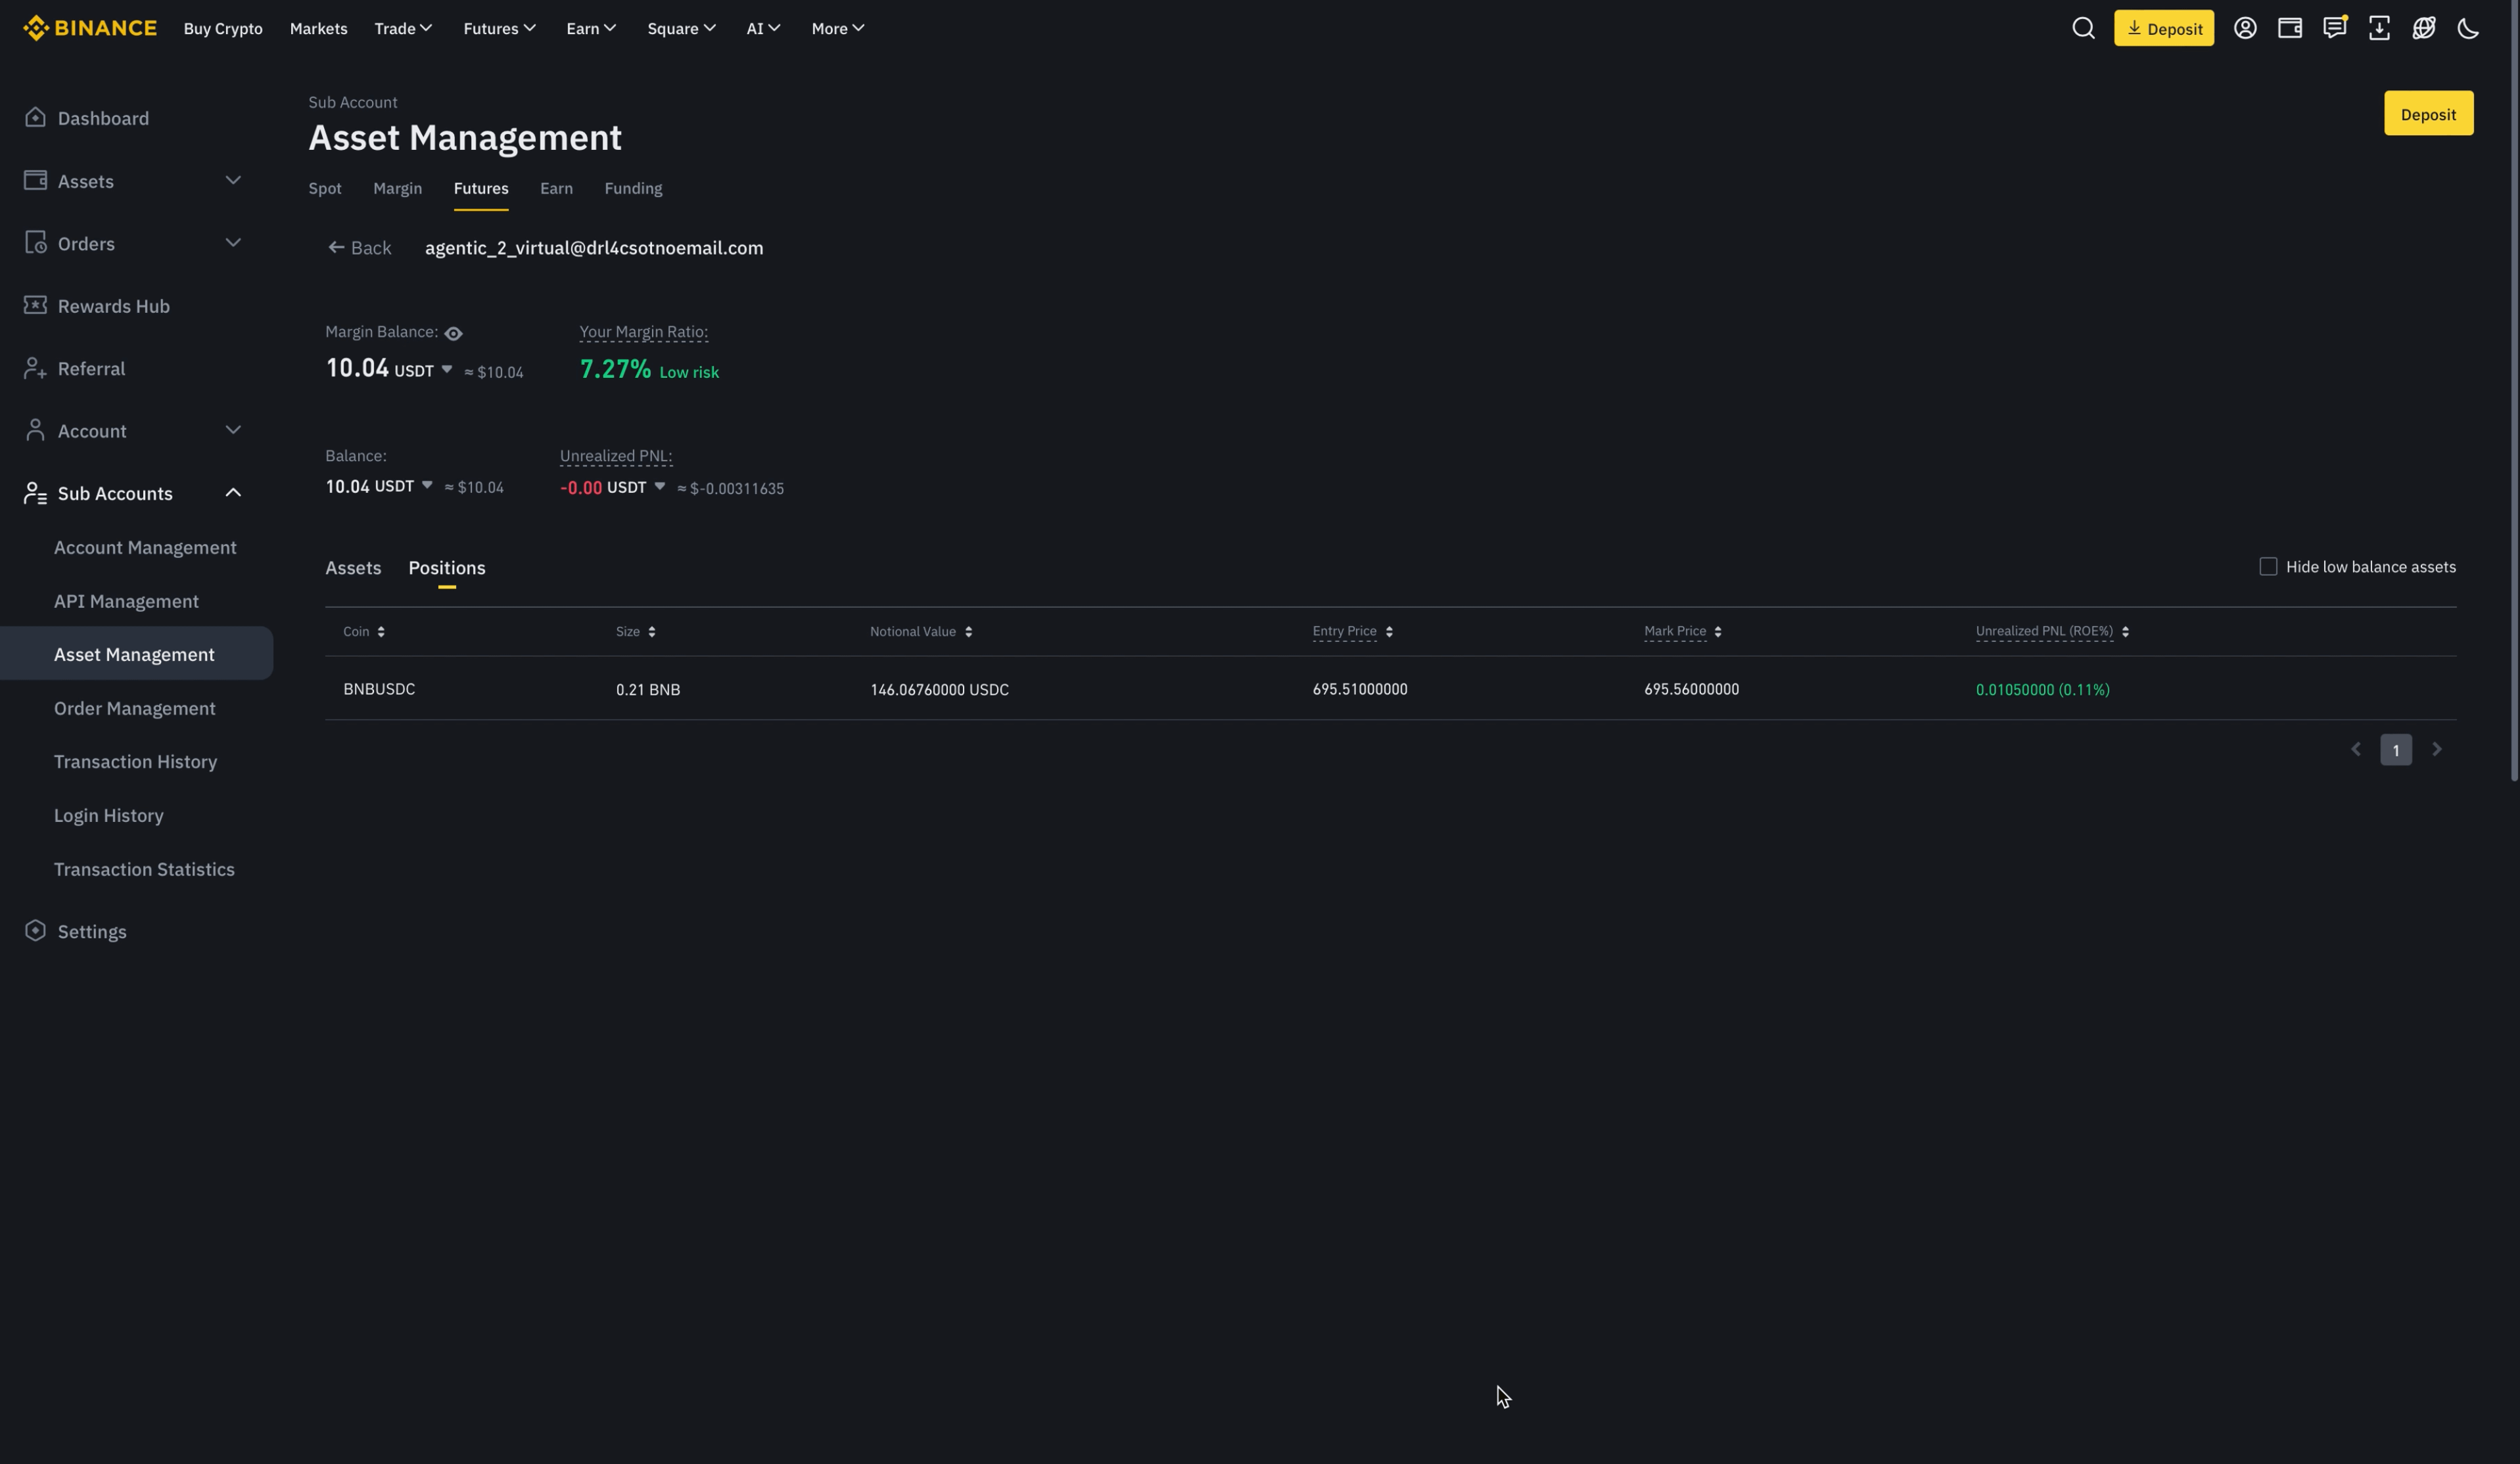The width and height of the screenshot is (2520, 1464).
Task: Open Transaction History in sidebar
Action: tap(135, 762)
